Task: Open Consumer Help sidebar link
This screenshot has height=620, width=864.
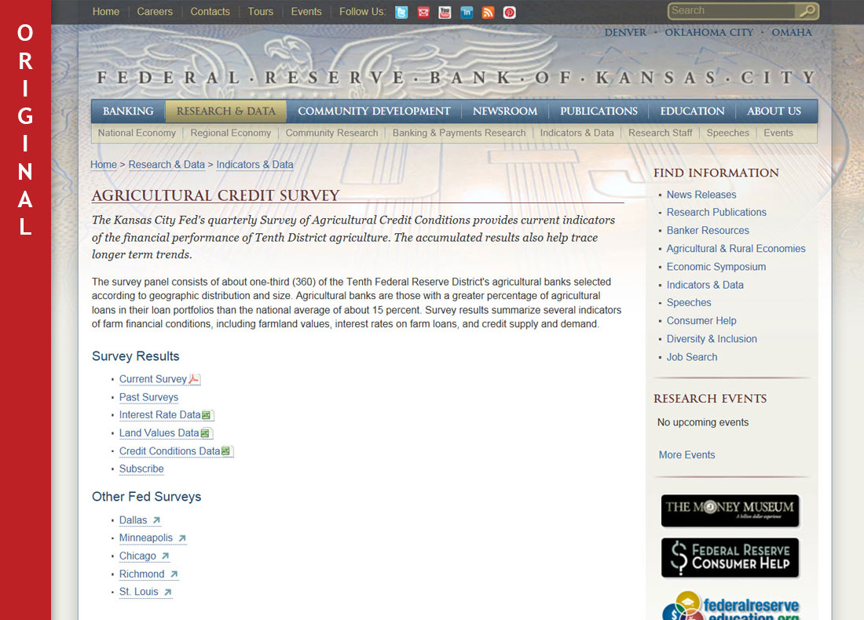Action: 701,320
